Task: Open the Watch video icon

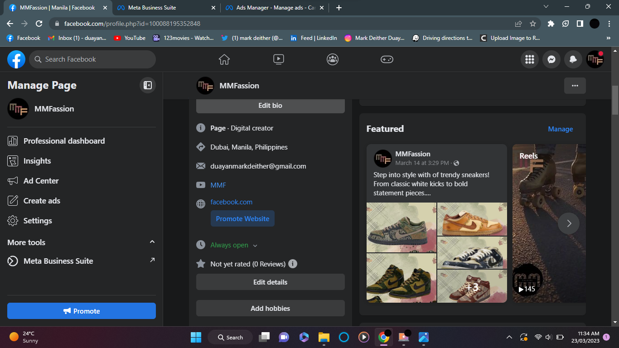Action: point(278,59)
